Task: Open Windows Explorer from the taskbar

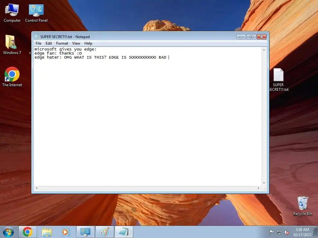Action: point(47,232)
